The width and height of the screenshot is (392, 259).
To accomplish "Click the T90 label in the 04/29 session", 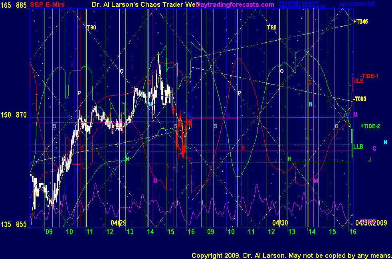I will click(91, 27).
